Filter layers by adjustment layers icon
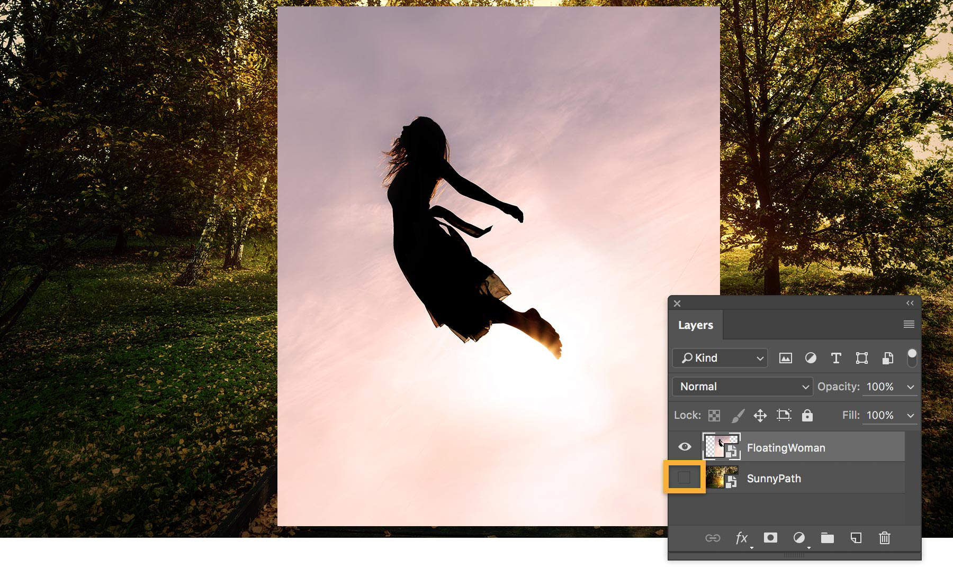 (x=811, y=358)
